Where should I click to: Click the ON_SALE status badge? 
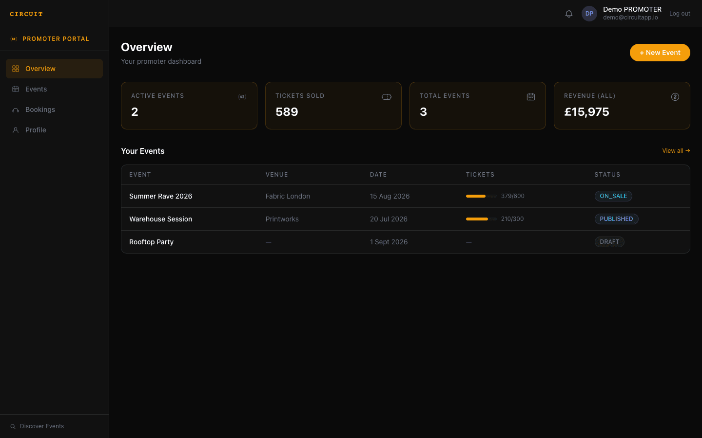coord(613,196)
